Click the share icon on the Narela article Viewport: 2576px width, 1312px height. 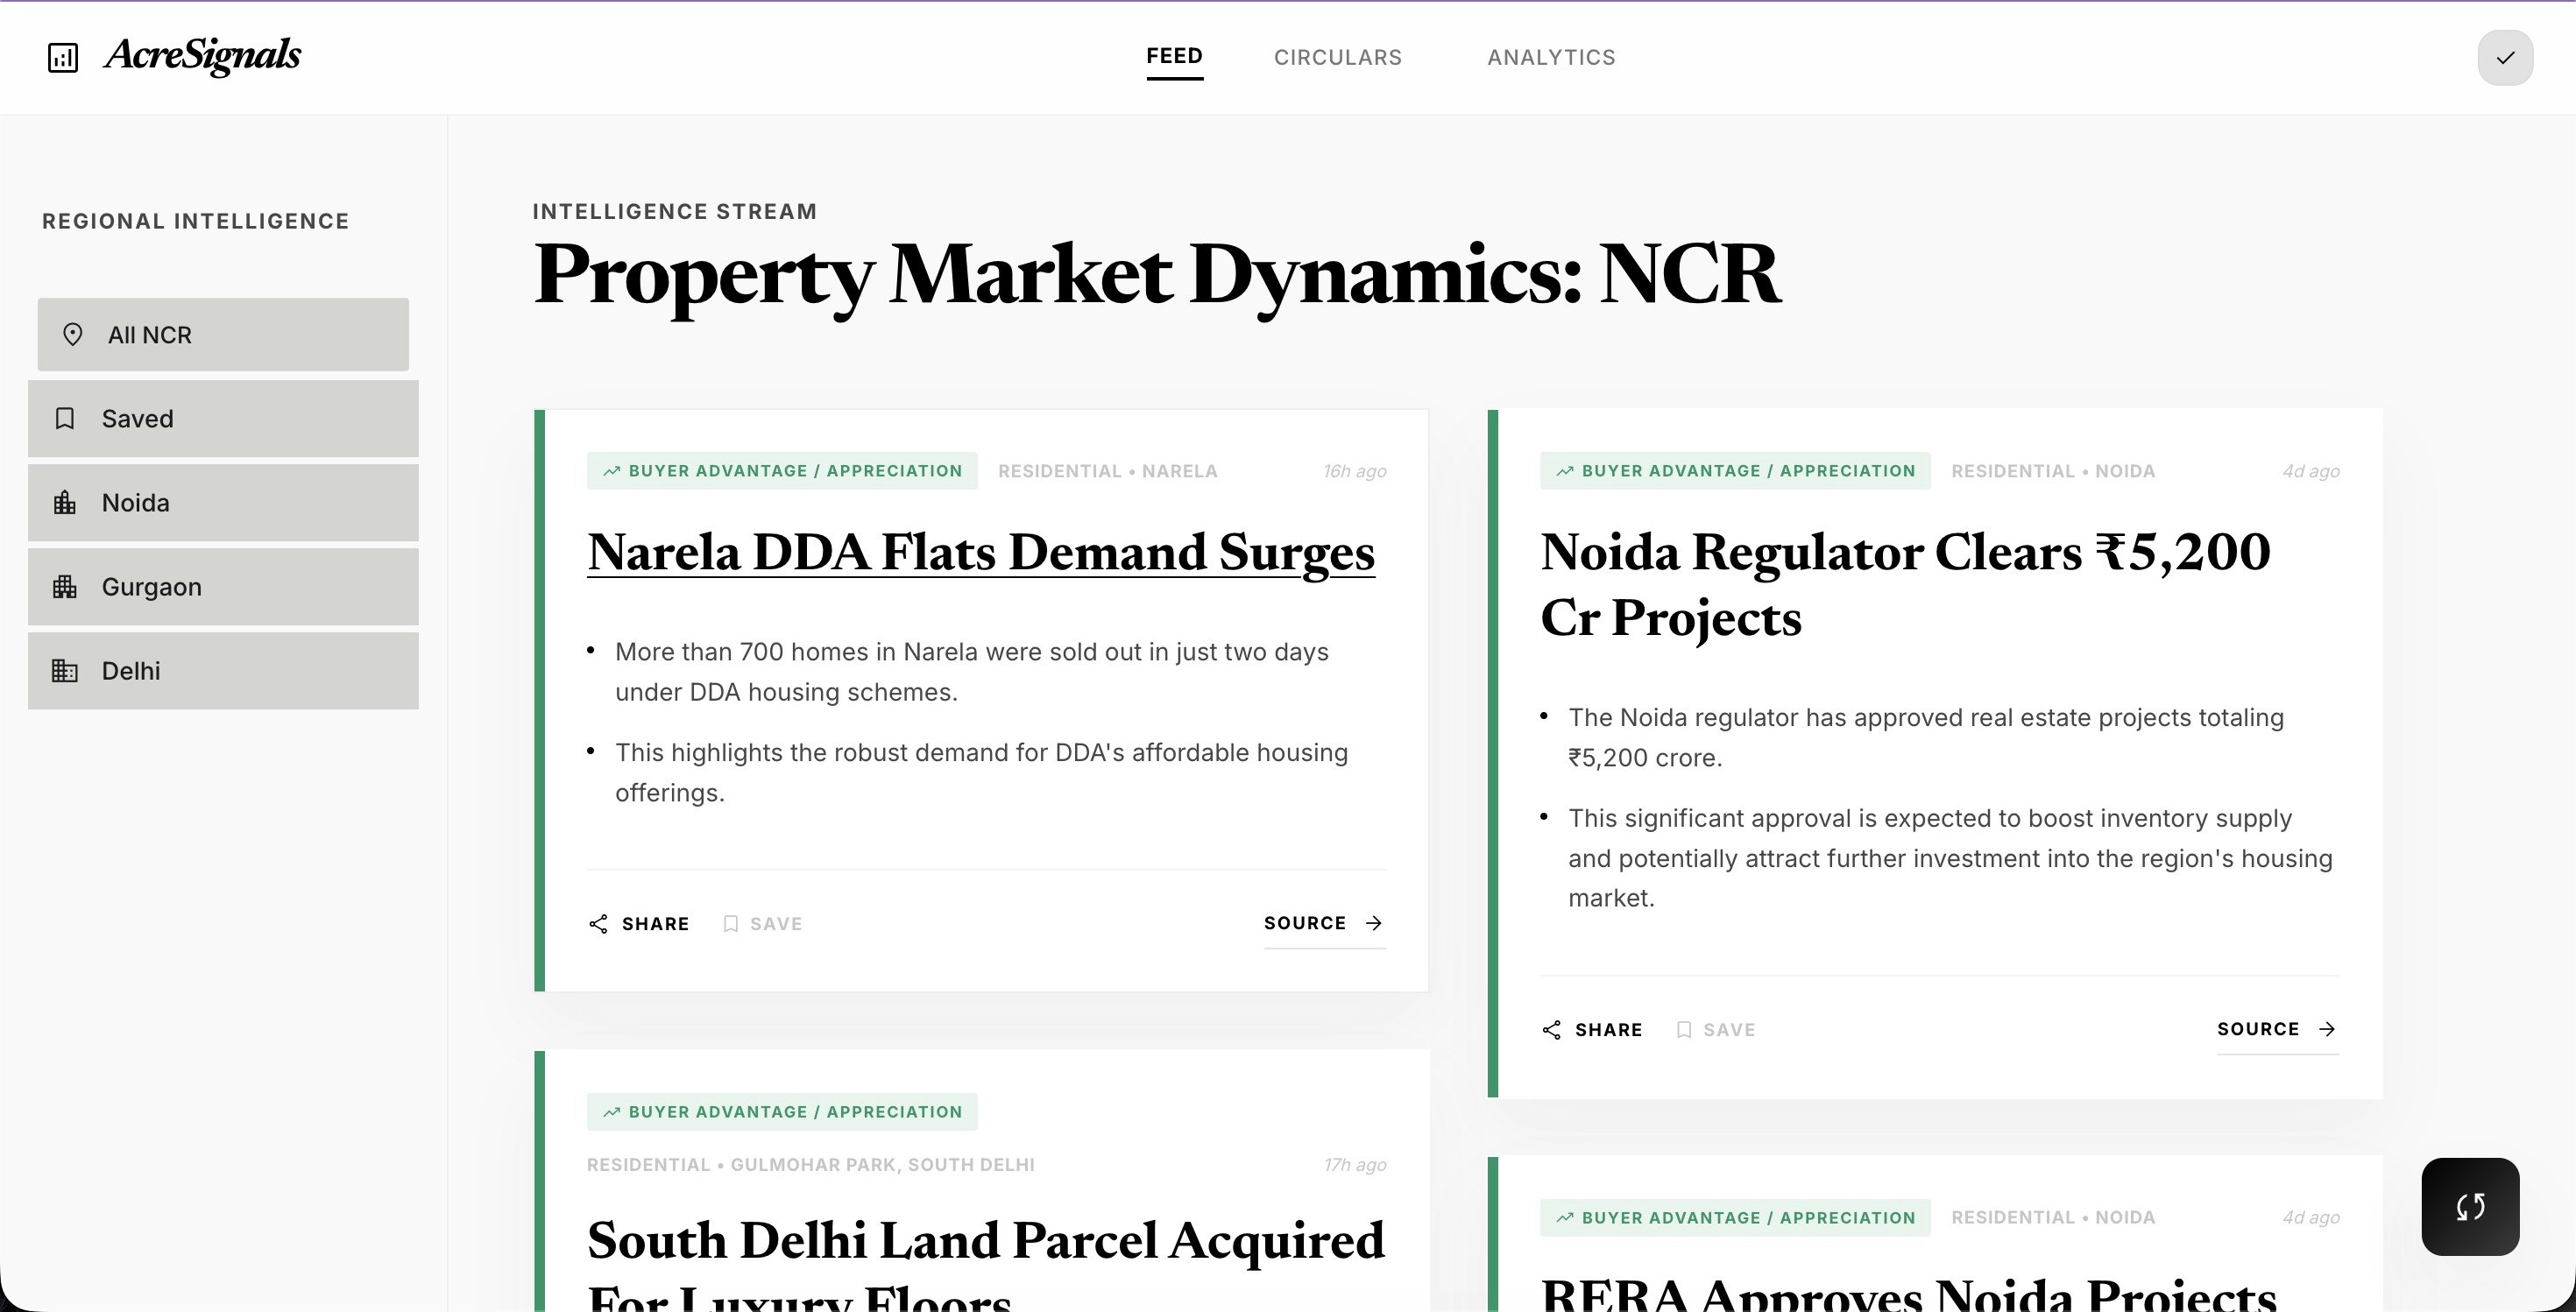(x=600, y=923)
